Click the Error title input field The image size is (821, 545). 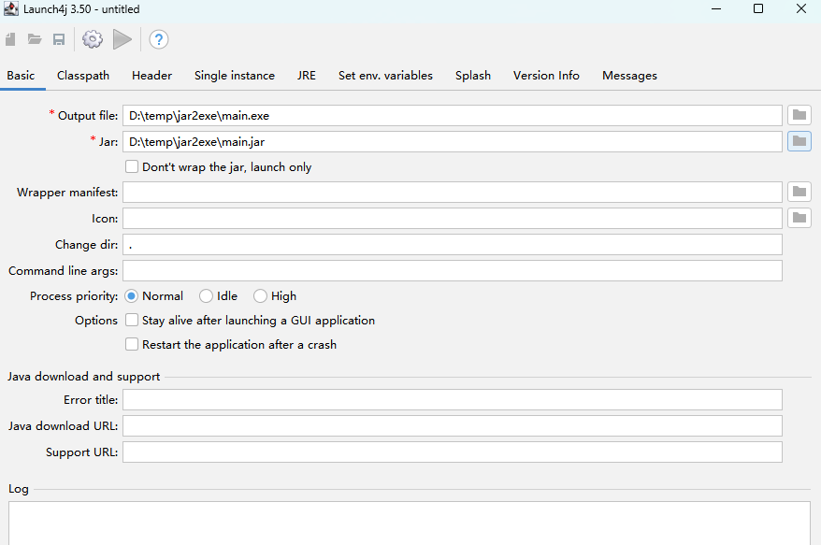pyautogui.click(x=453, y=399)
